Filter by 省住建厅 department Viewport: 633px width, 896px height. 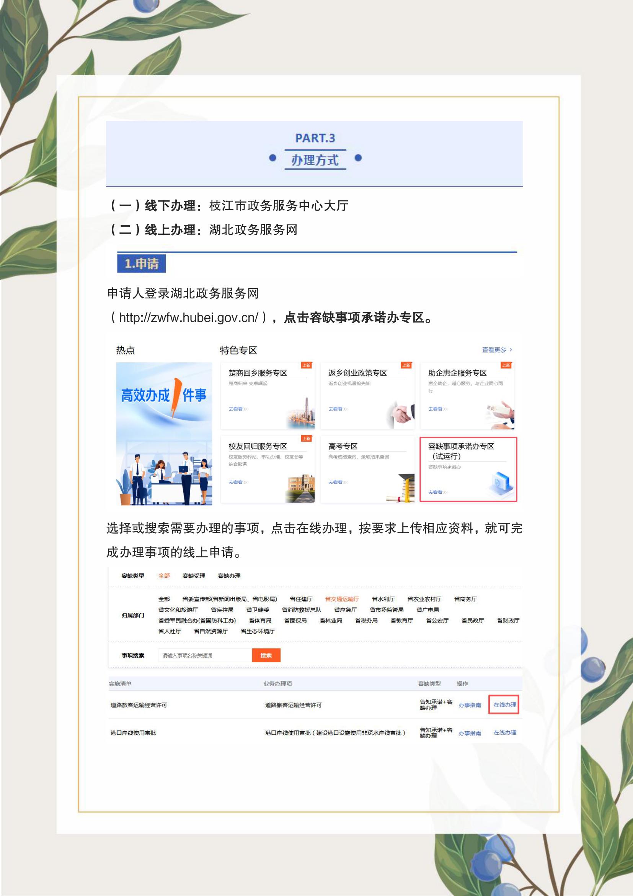point(301,599)
